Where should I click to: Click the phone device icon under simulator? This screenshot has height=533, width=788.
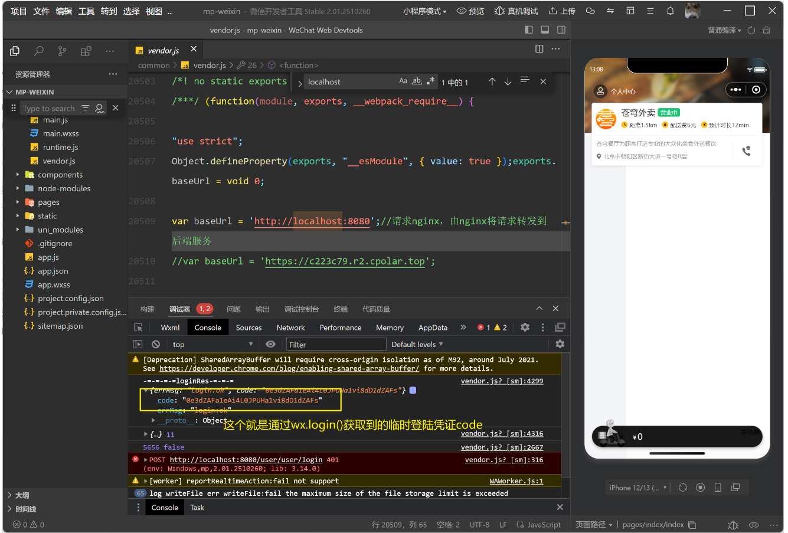coord(718,488)
